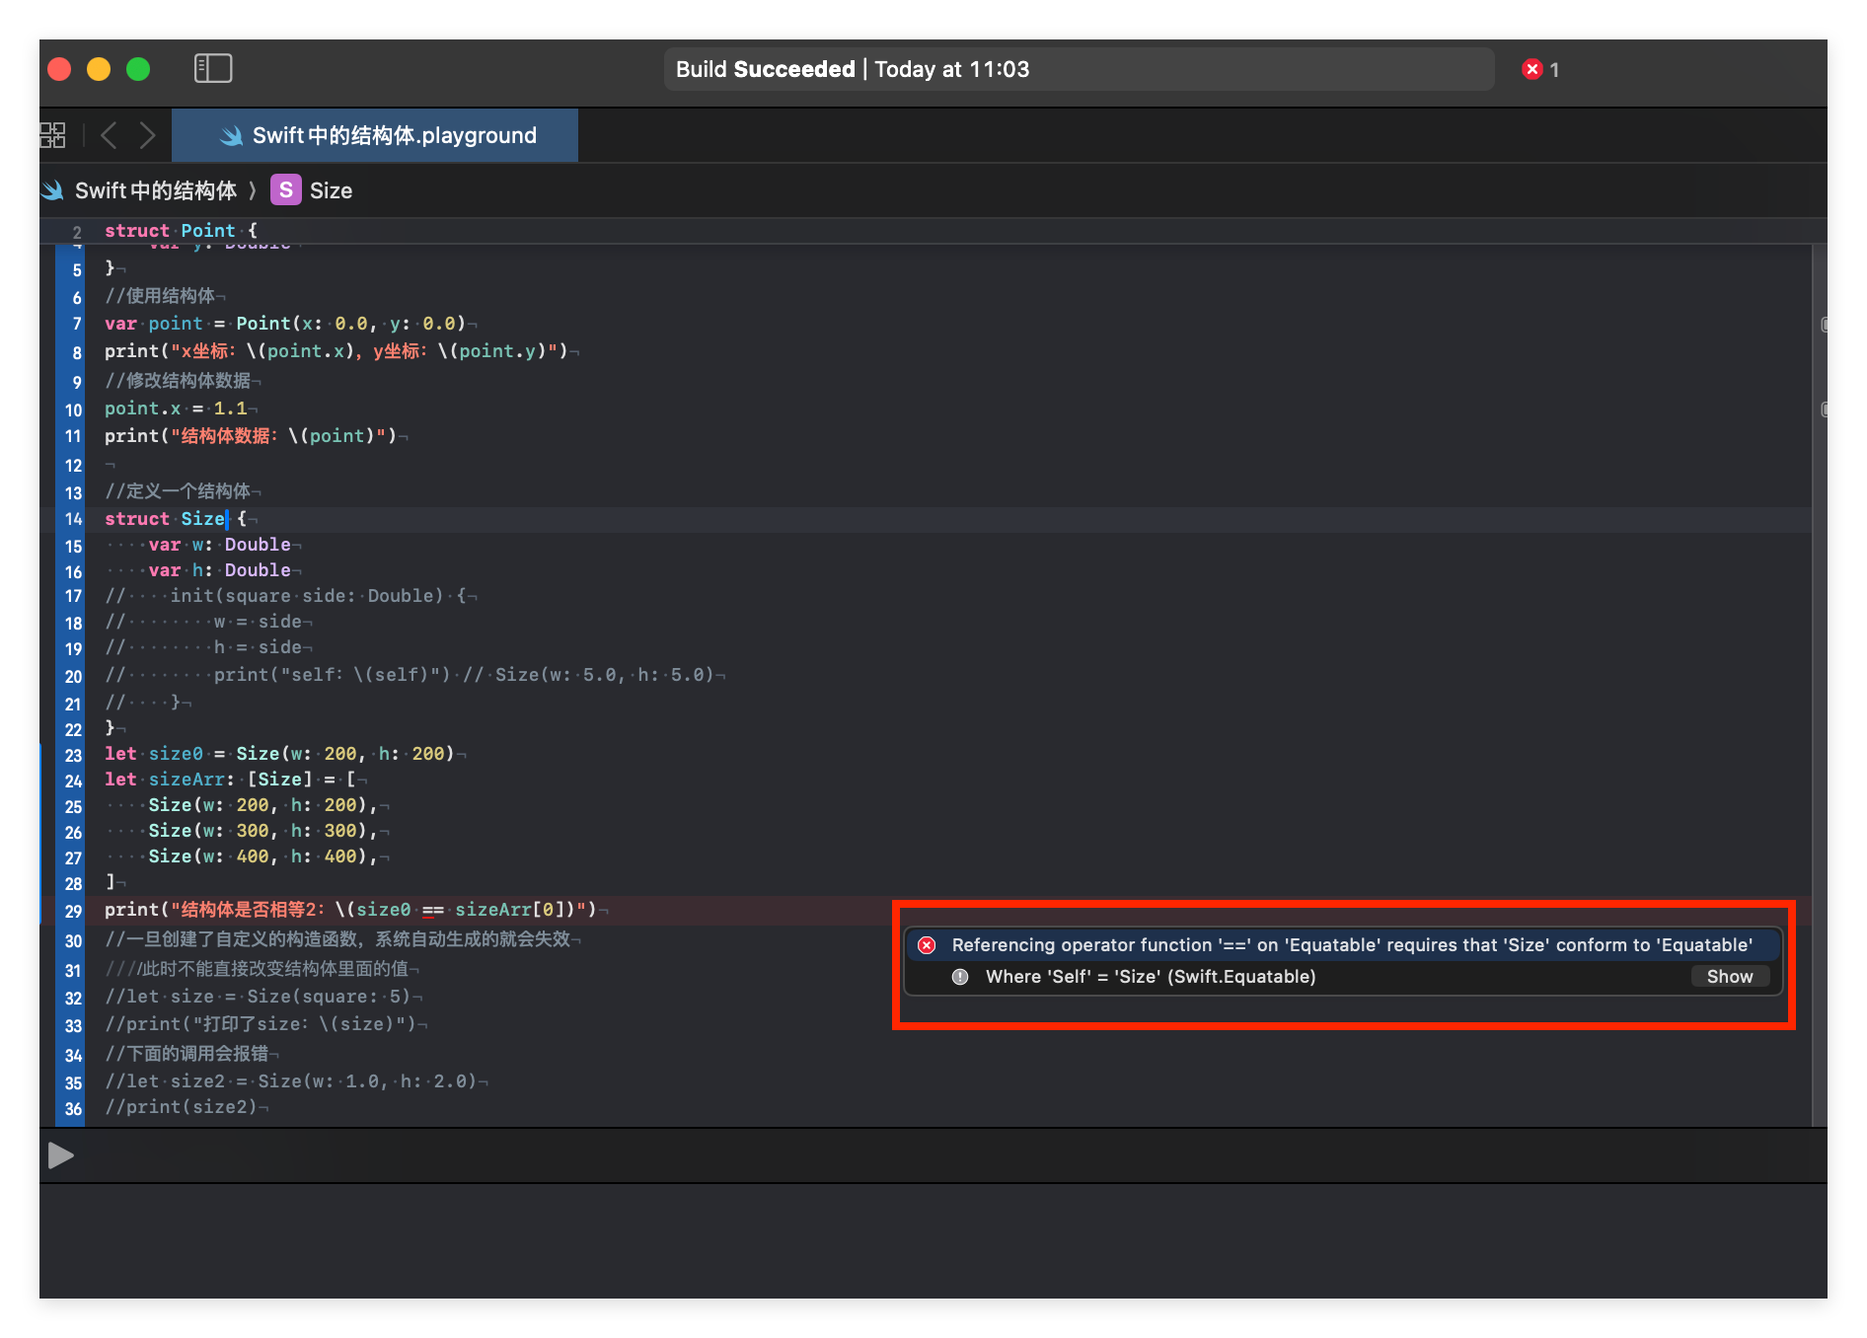This screenshot has width=1867, height=1338.
Task: Click the Where 'Self' = 'Size' note row
Action: (x=1343, y=977)
